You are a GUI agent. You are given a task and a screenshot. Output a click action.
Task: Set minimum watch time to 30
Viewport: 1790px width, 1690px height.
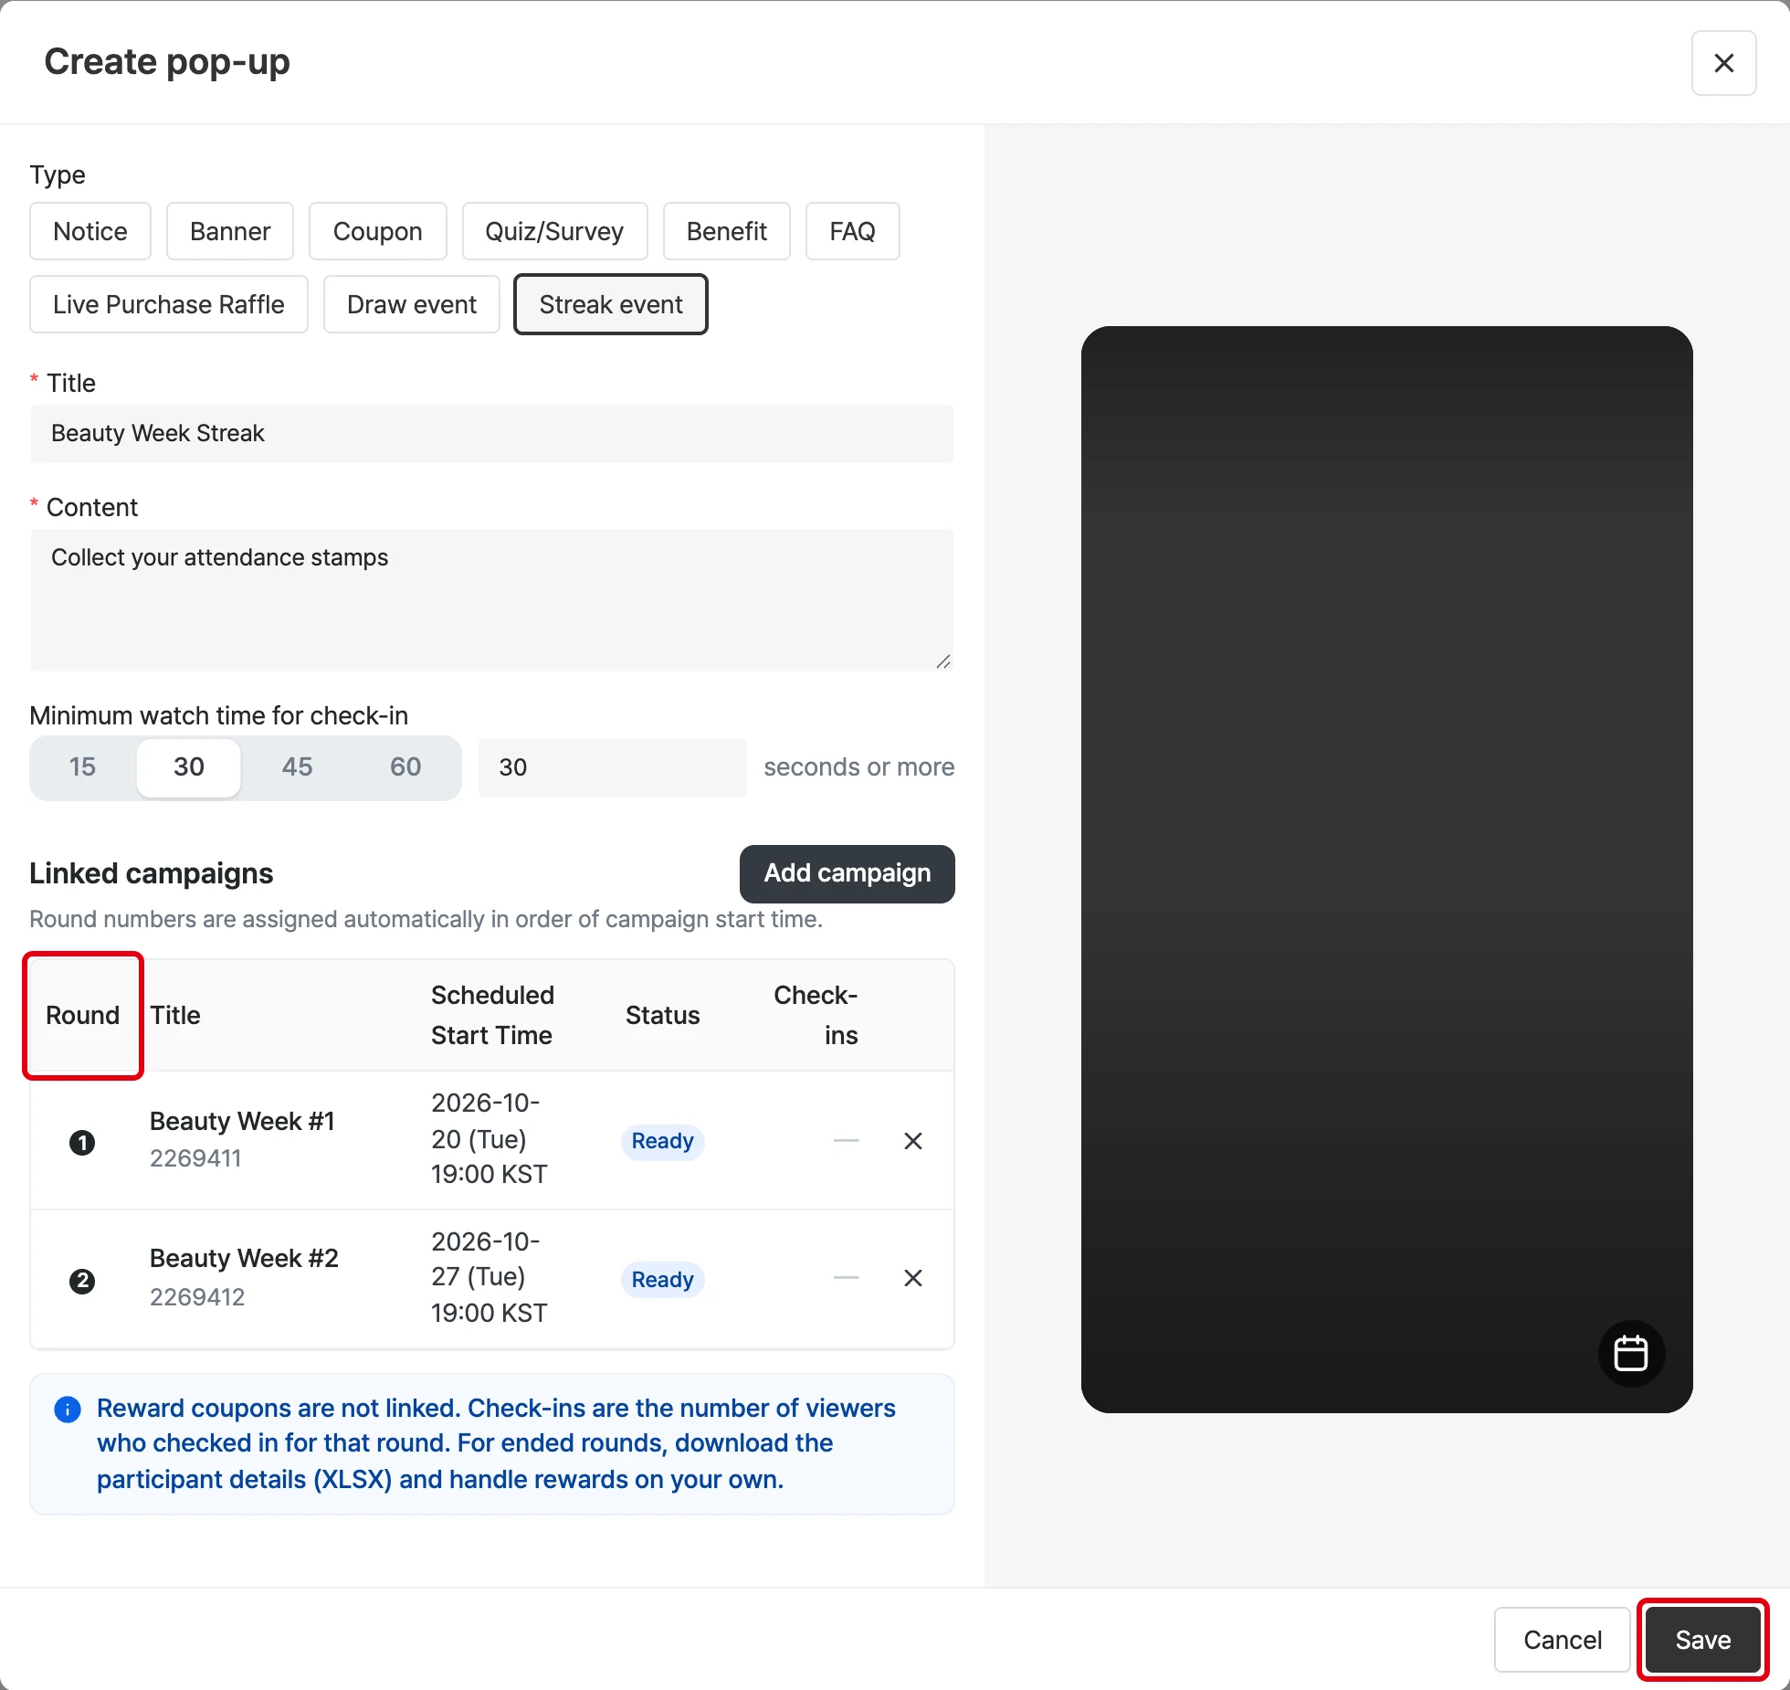tap(189, 767)
